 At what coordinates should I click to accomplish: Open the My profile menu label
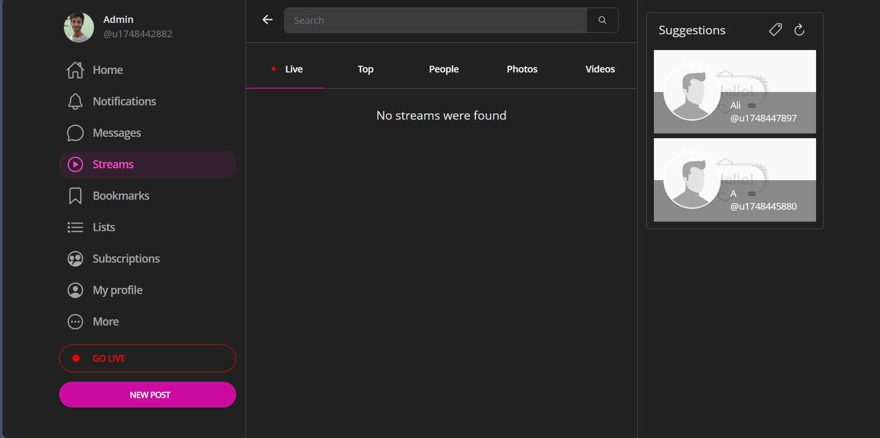pos(118,290)
